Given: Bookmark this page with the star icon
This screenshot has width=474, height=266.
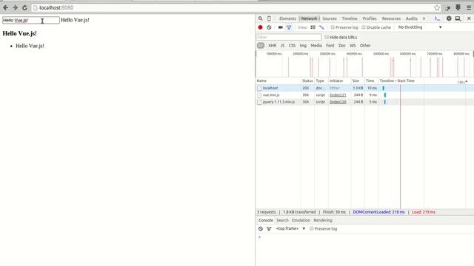Looking at the screenshot, I should click(436, 8).
